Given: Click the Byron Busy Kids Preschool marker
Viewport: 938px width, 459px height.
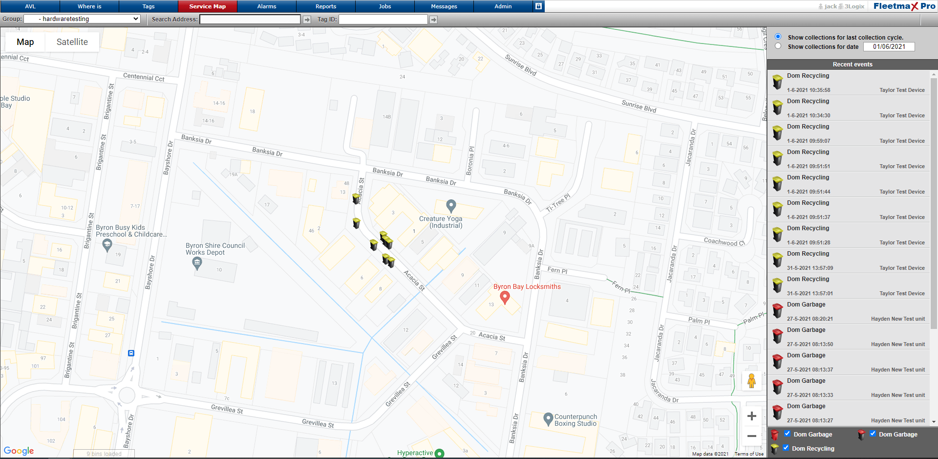Looking at the screenshot, I should [x=107, y=245].
